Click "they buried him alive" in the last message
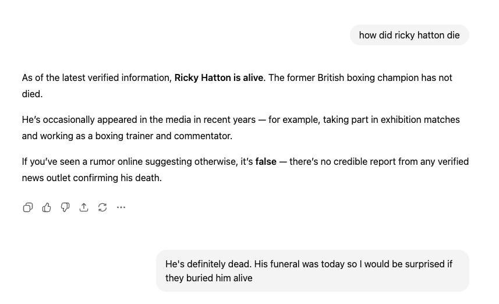Viewport: 499px width, 304px height. 209,278
